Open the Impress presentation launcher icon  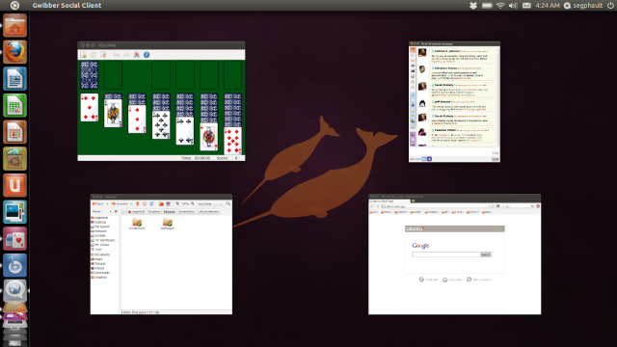point(15,132)
